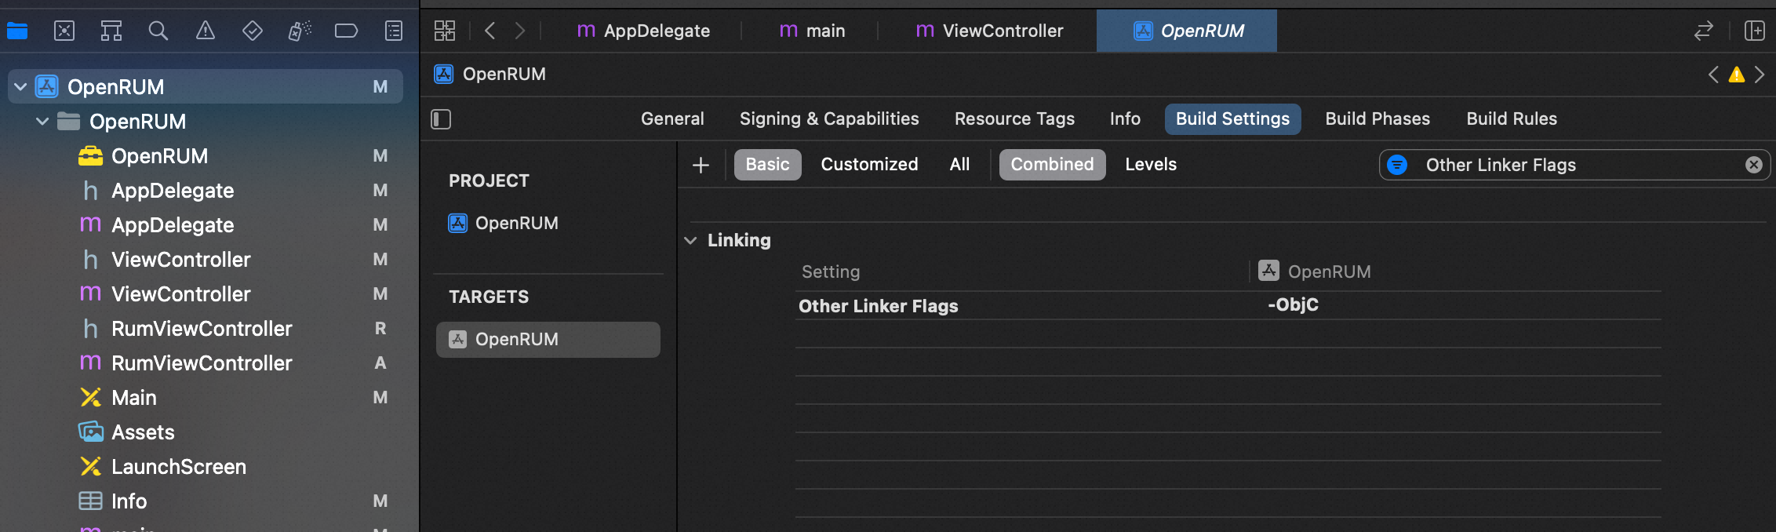Screen dimensions: 1776x532
Task: Open the source control navigator
Action: click(x=64, y=31)
